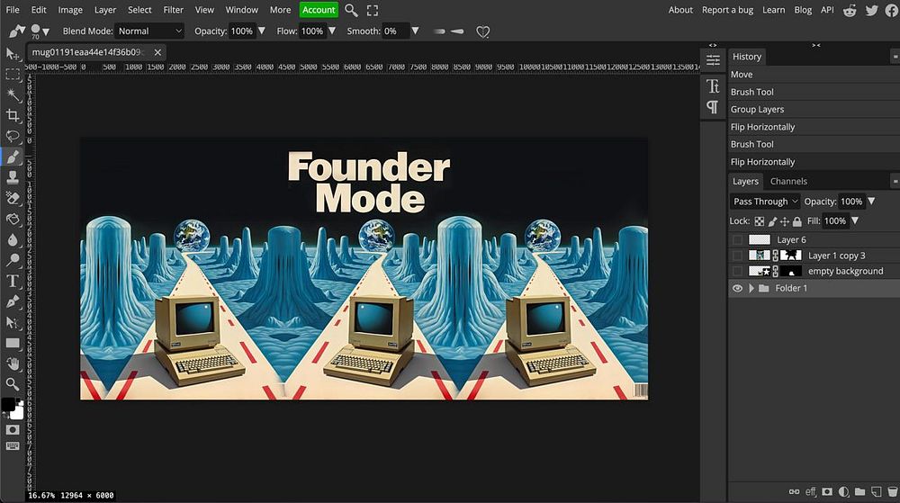The image size is (900, 503).
Task: Add a raster mask to layer
Action: pyautogui.click(x=827, y=491)
